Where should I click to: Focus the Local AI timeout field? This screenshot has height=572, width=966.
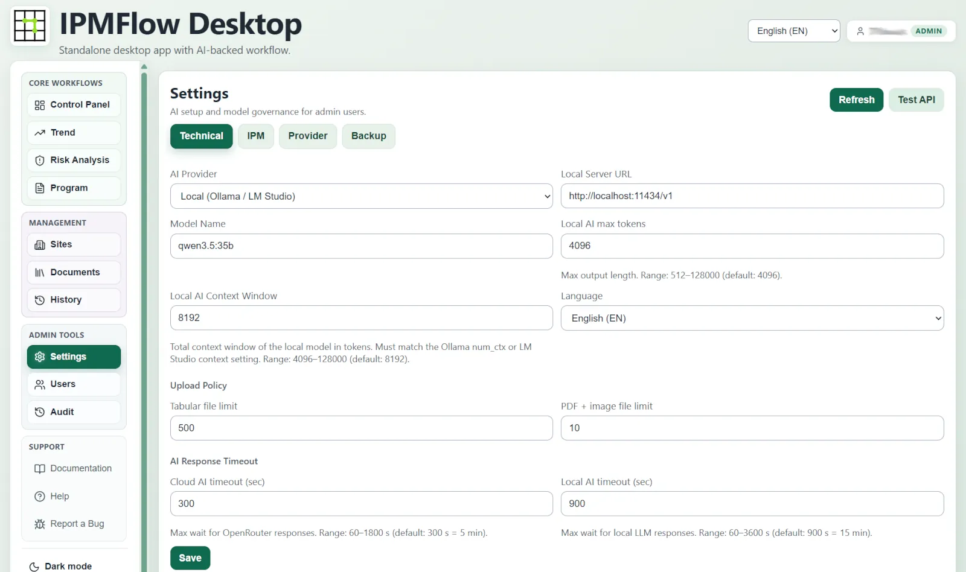[752, 504]
